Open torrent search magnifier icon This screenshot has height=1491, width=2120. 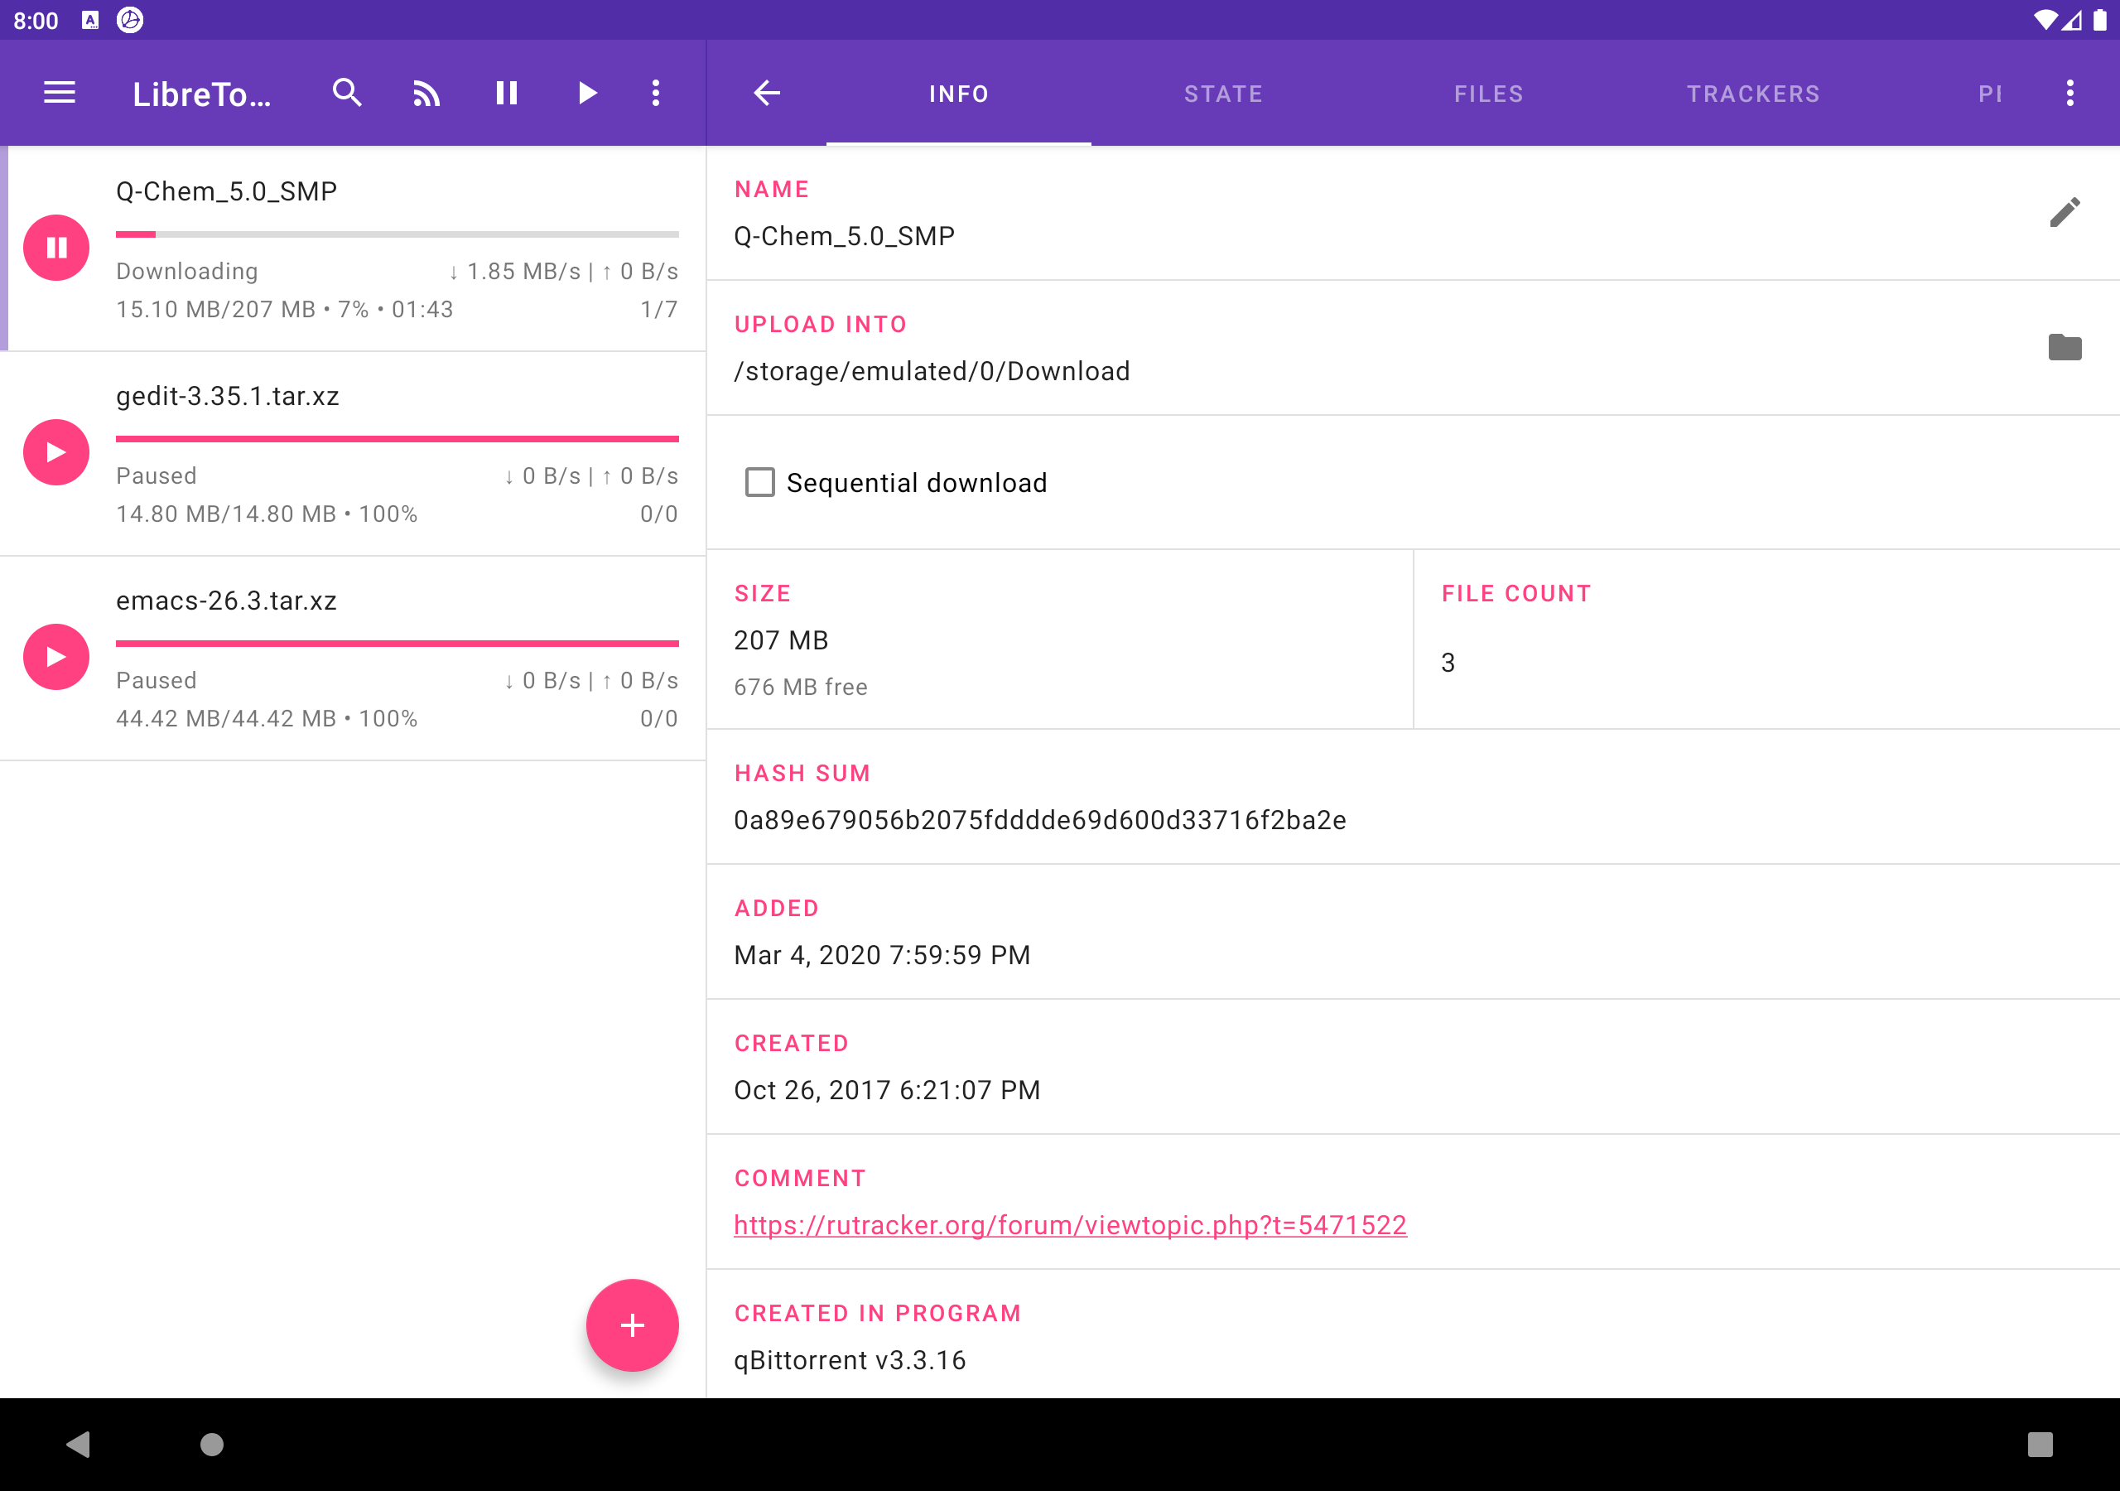(347, 93)
